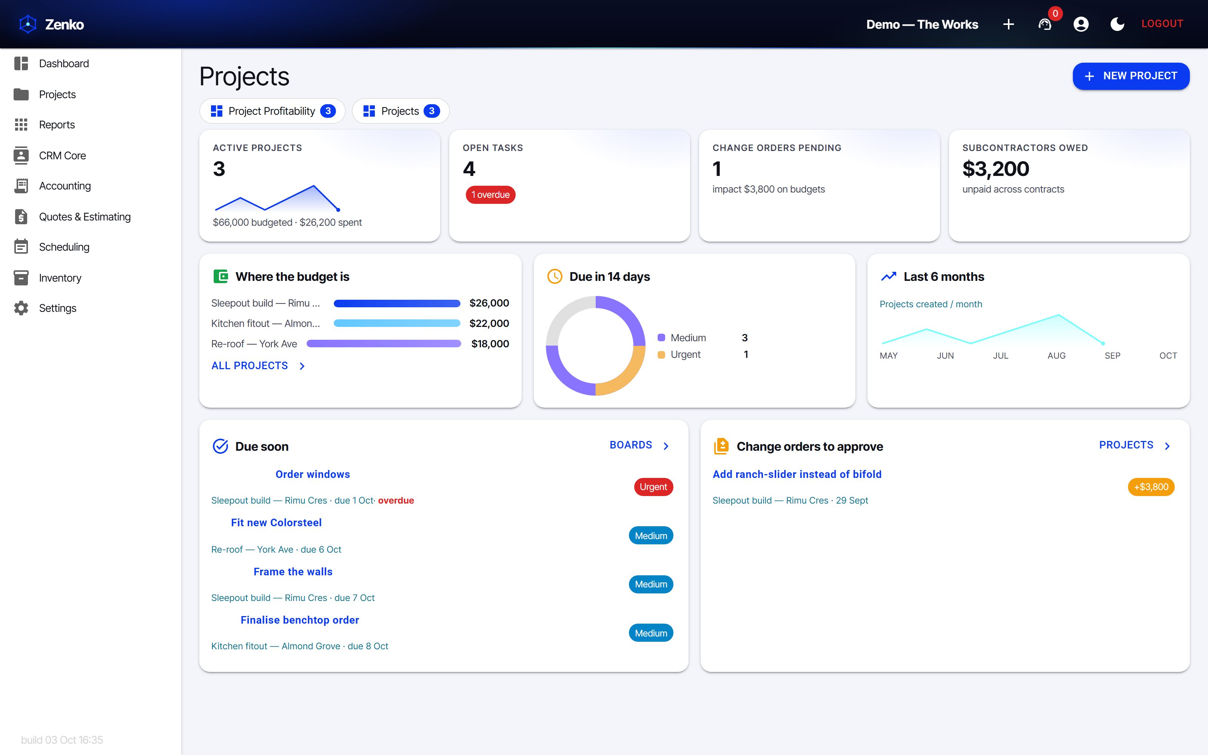Click Sleepout build budget progress bar
This screenshot has height=755, width=1208.
click(397, 303)
